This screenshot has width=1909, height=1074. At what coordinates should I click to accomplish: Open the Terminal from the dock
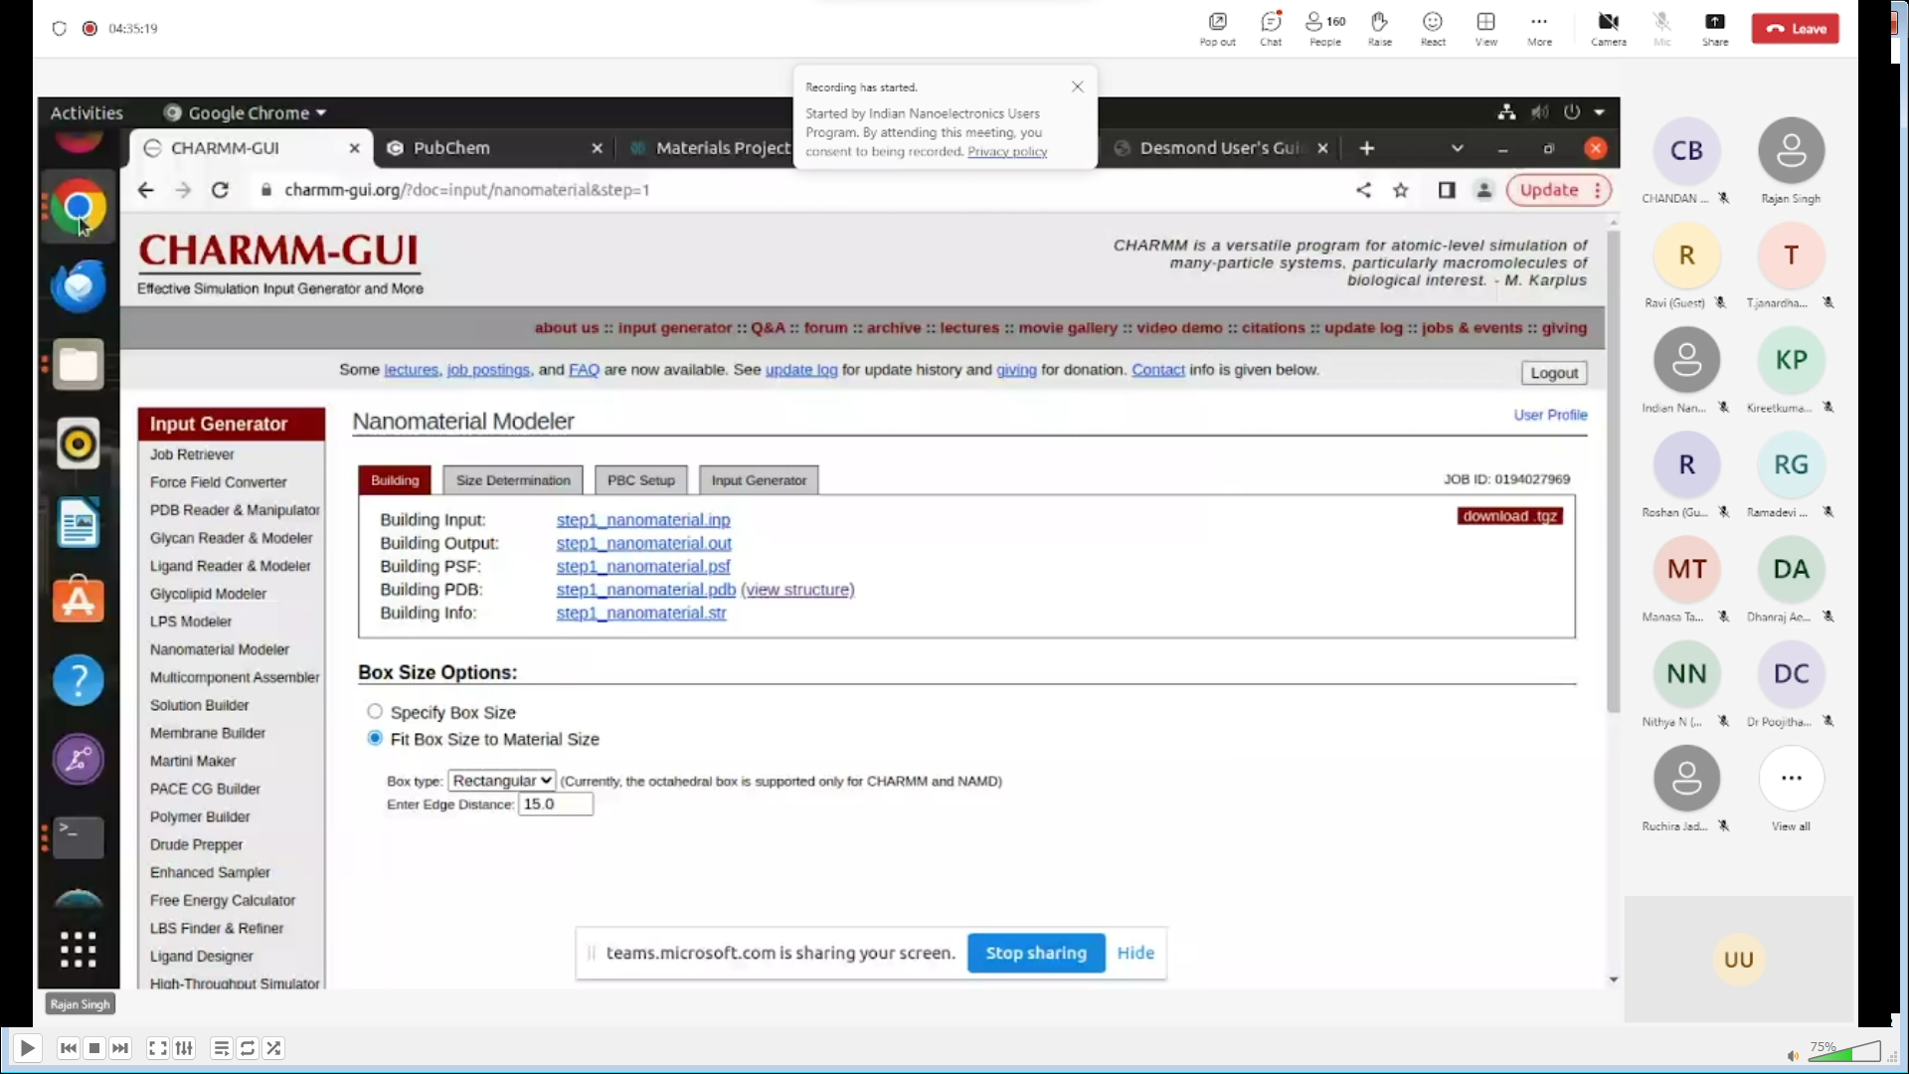coord(78,837)
